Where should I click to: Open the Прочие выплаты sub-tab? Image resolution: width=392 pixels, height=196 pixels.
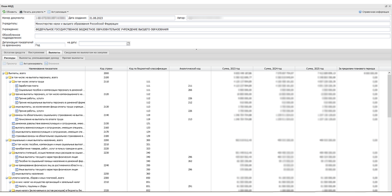point(73,58)
